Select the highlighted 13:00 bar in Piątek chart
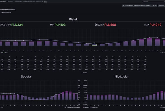 pyautogui.click(x=94, y=45)
